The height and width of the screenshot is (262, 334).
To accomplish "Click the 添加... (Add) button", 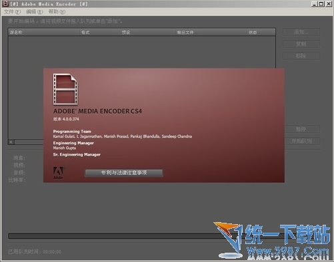I will pyautogui.click(x=301, y=32).
